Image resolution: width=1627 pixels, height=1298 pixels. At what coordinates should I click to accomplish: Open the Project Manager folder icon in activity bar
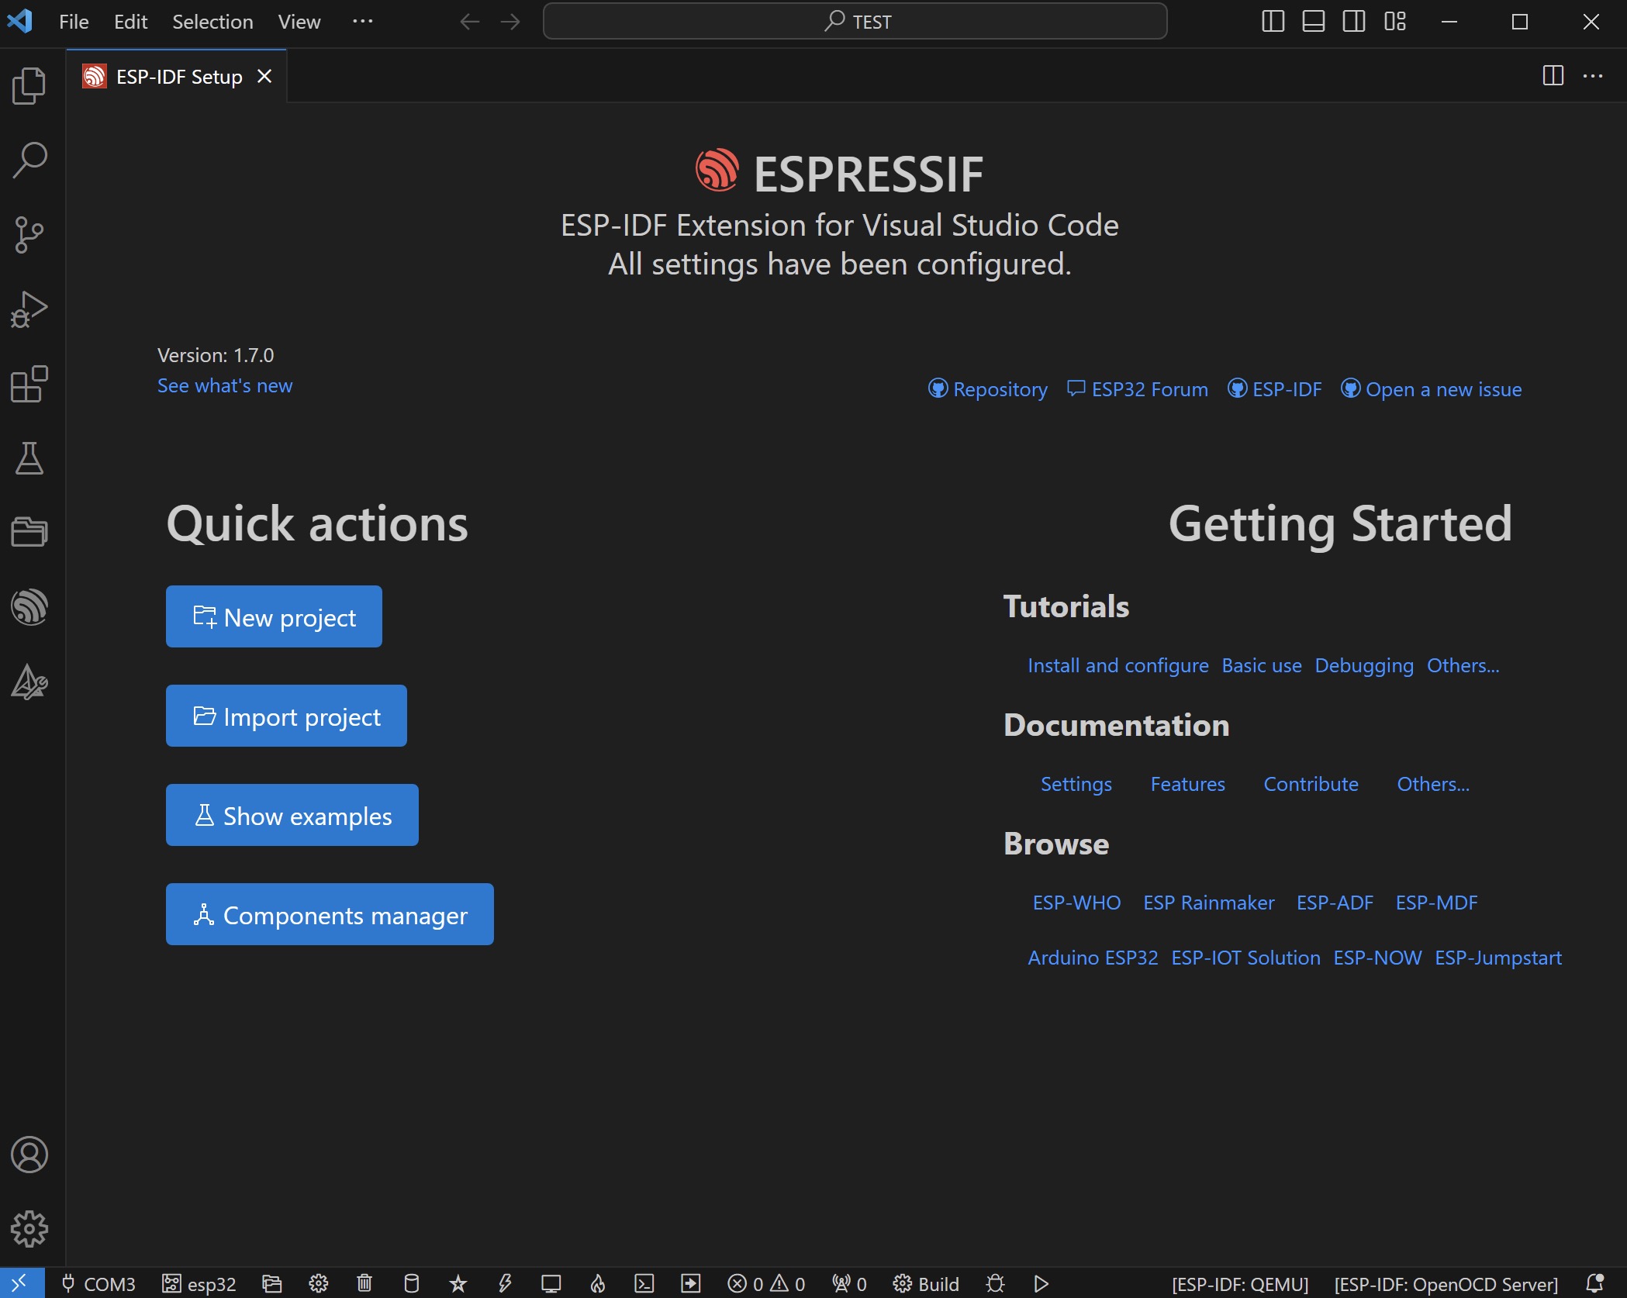(x=29, y=533)
